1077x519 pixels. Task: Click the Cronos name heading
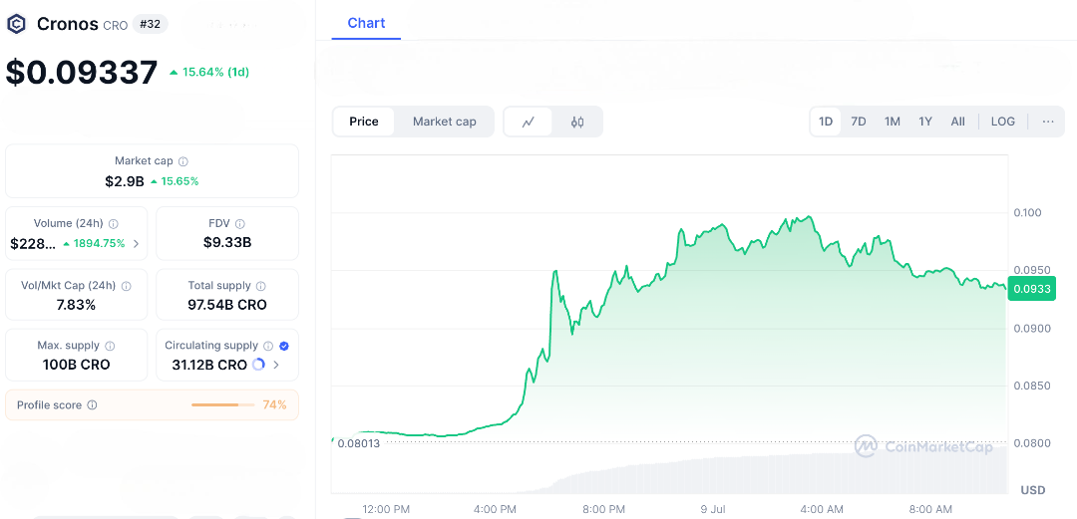68,25
